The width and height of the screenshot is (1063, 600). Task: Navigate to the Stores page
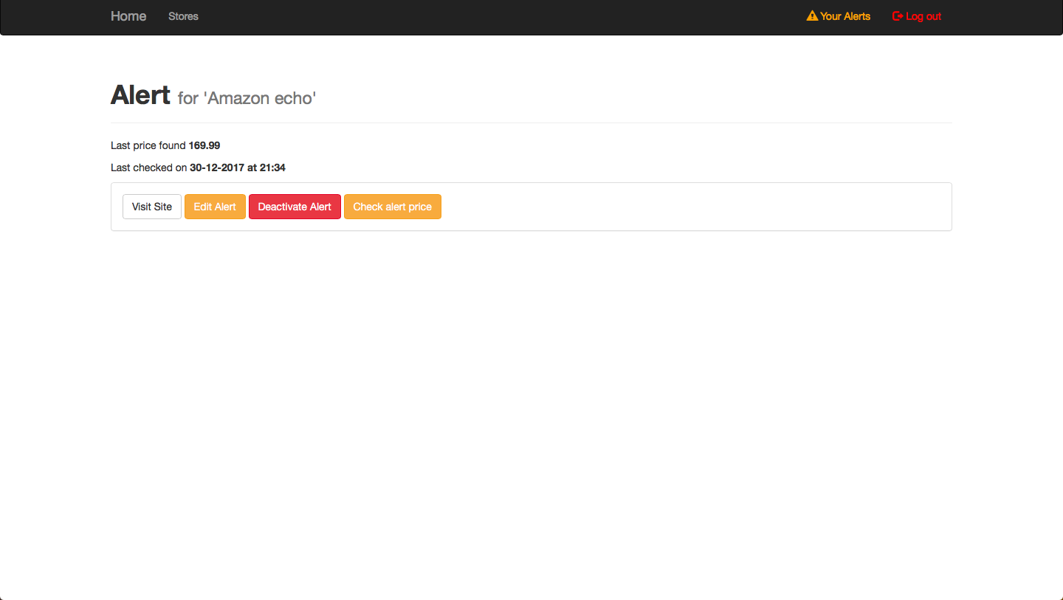tap(183, 16)
